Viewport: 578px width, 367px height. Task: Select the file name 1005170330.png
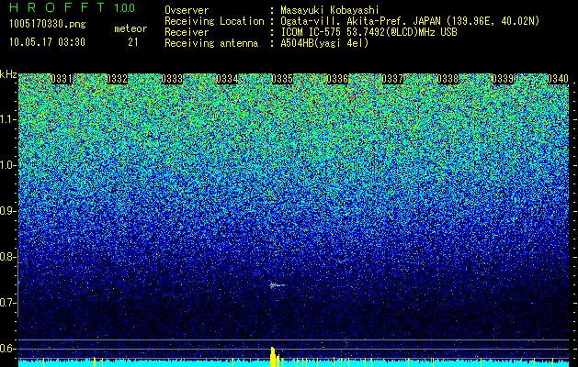coord(47,24)
